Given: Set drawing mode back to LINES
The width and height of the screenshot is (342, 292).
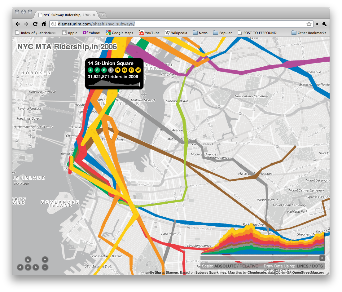Looking at the screenshot, I should [x=303, y=266].
